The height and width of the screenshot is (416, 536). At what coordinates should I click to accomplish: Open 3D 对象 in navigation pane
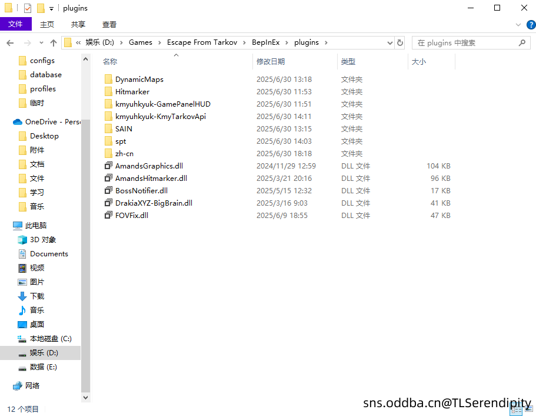click(43, 240)
